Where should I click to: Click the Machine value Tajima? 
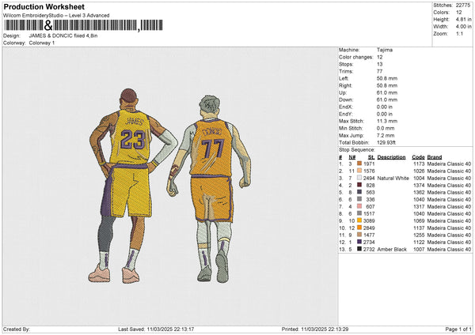[386, 49]
